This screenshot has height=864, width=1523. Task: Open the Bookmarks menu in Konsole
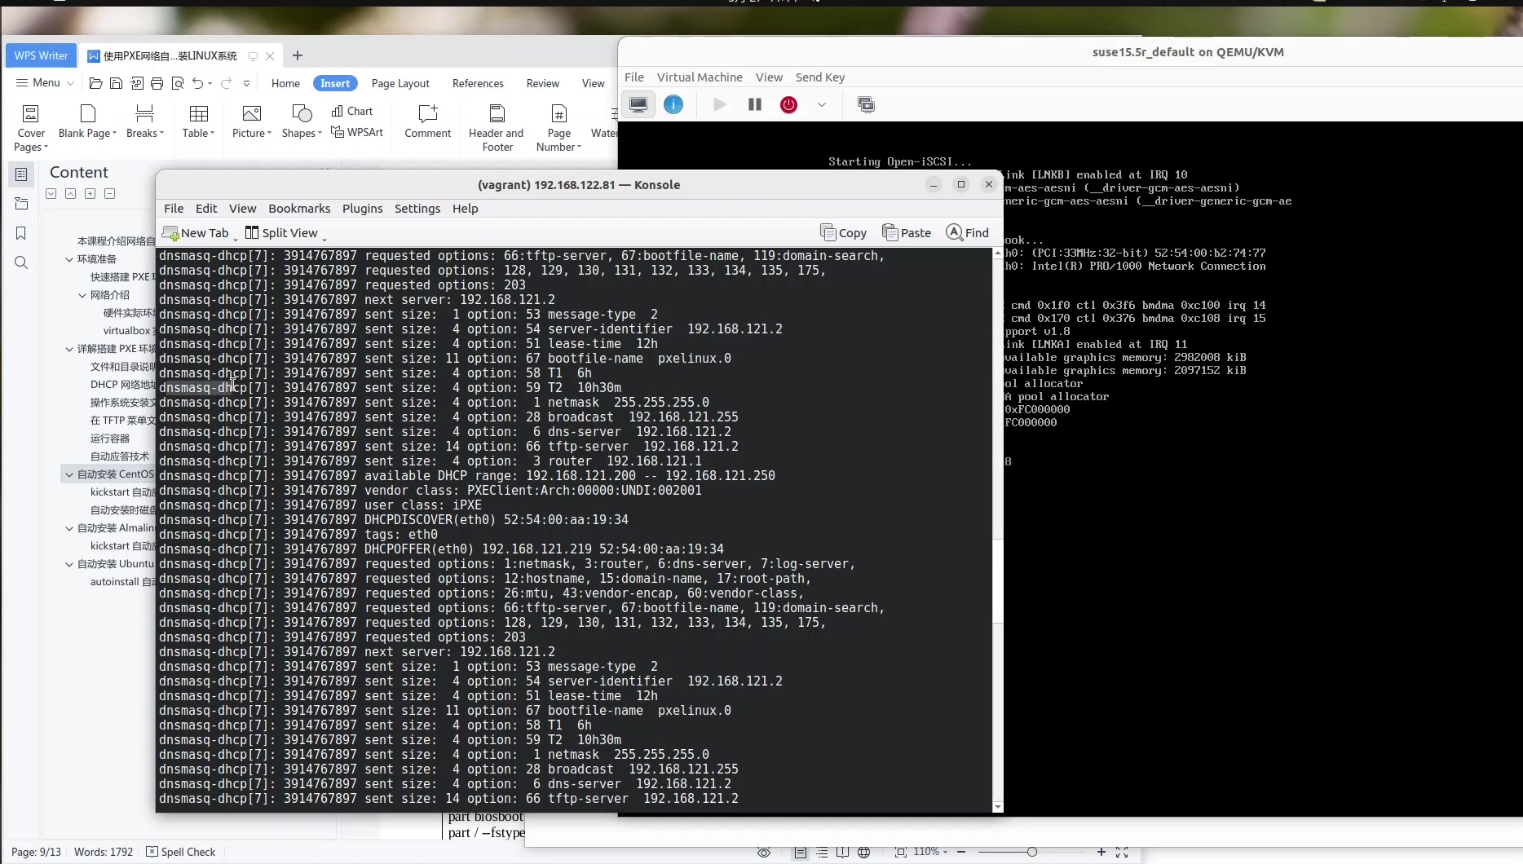pyautogui.click(x=299, y=209)
